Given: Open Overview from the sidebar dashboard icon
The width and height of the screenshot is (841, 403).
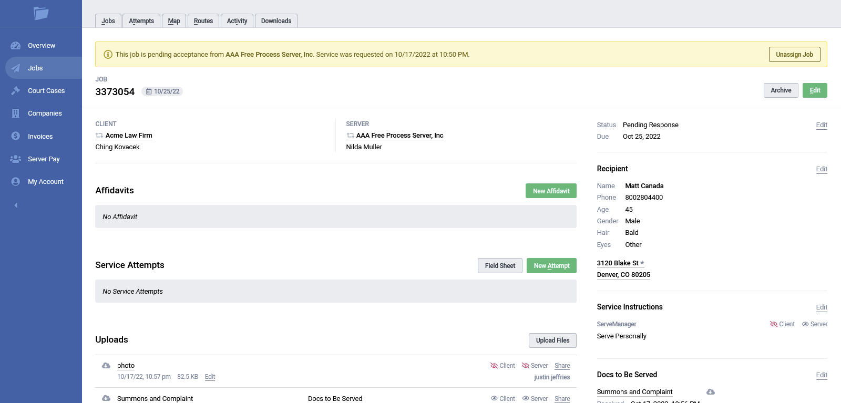Looking at the screenshot, I should 16,46.
